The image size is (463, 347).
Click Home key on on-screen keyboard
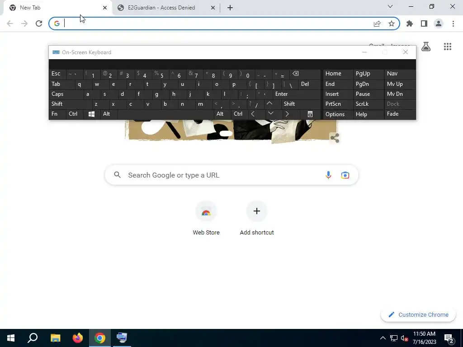pyautogui.click(x=338, y=74)
